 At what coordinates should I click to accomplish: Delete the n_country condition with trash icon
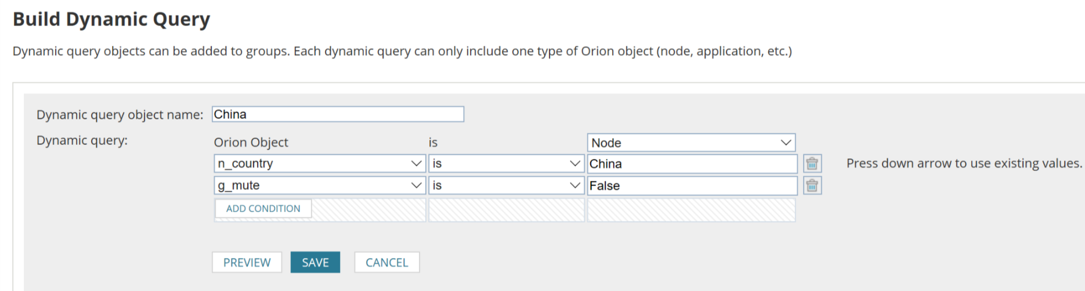point(812,164)
